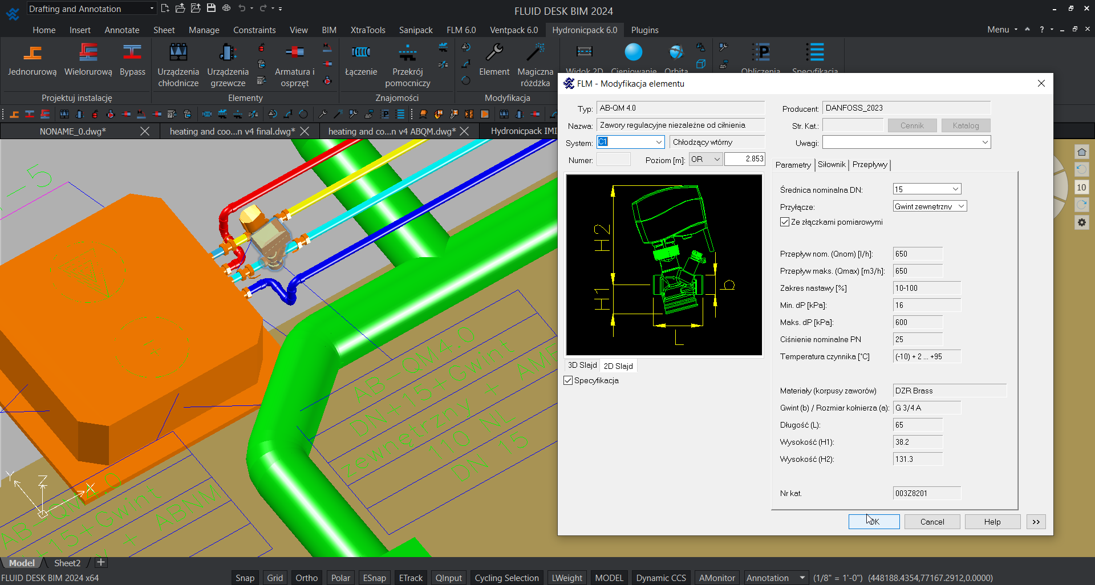1095x585 pixels.
Task: Activate the Magiczna różdżka tool
Action: 535,54
